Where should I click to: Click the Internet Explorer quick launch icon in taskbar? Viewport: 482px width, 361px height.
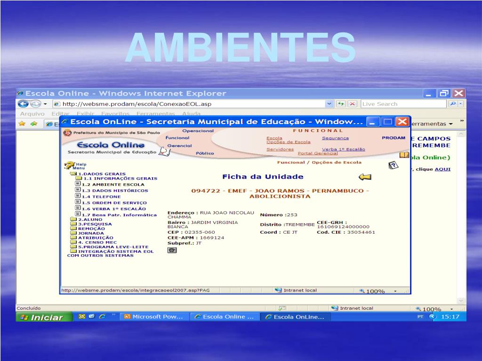pos(102,316)
